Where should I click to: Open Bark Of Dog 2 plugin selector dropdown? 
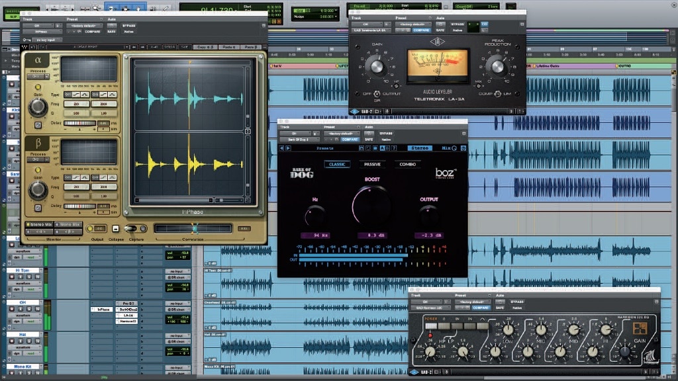coord(299,140)
